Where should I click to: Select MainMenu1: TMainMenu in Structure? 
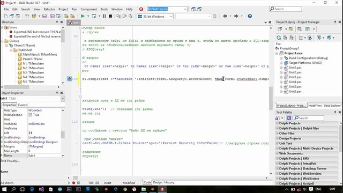pos(40,55)
